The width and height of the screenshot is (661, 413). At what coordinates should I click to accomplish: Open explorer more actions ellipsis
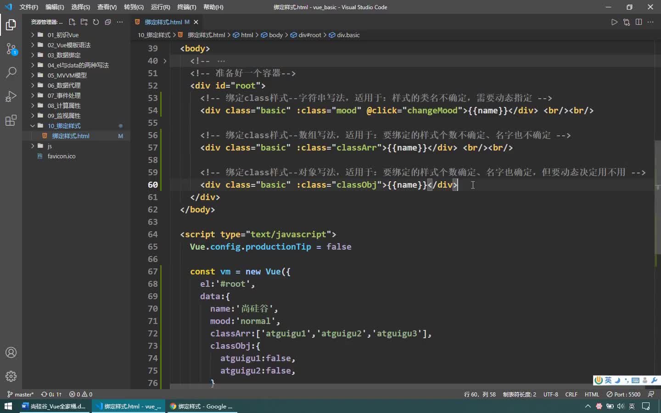(x=120, y=22)
